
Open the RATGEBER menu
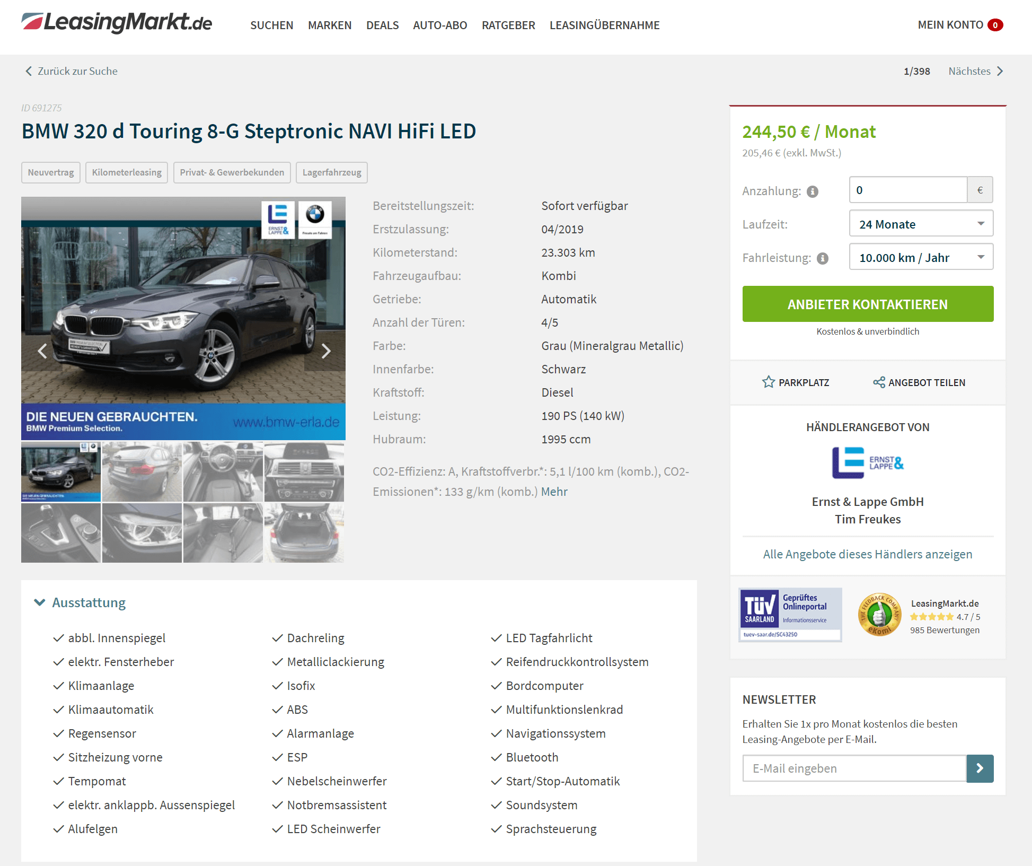click(x=508, y=25)
